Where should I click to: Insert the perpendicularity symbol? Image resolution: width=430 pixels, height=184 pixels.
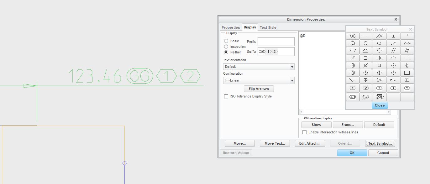[x=407, y=58]
